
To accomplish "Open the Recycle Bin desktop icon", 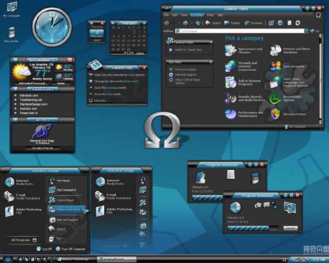I will (x=12, y=35).
